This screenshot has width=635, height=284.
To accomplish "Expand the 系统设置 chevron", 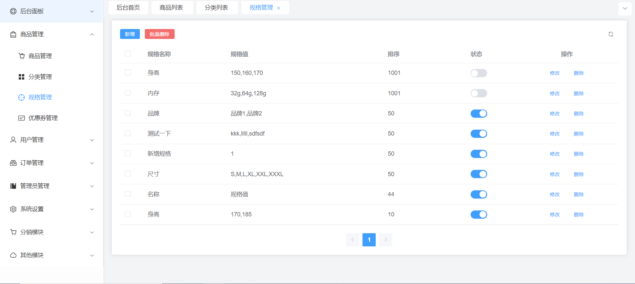I will (x=92, y=209).
